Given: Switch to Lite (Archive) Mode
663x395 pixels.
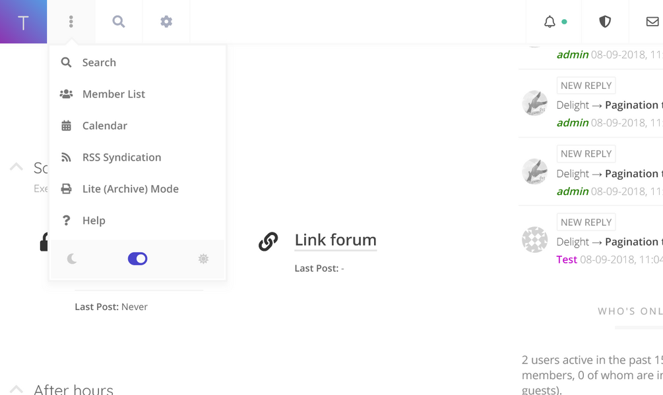Looking at the screenshot, I should coord(130,189).
